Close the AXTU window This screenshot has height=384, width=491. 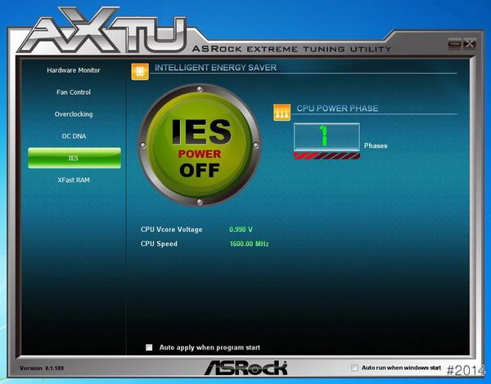(x=469, y=44)
